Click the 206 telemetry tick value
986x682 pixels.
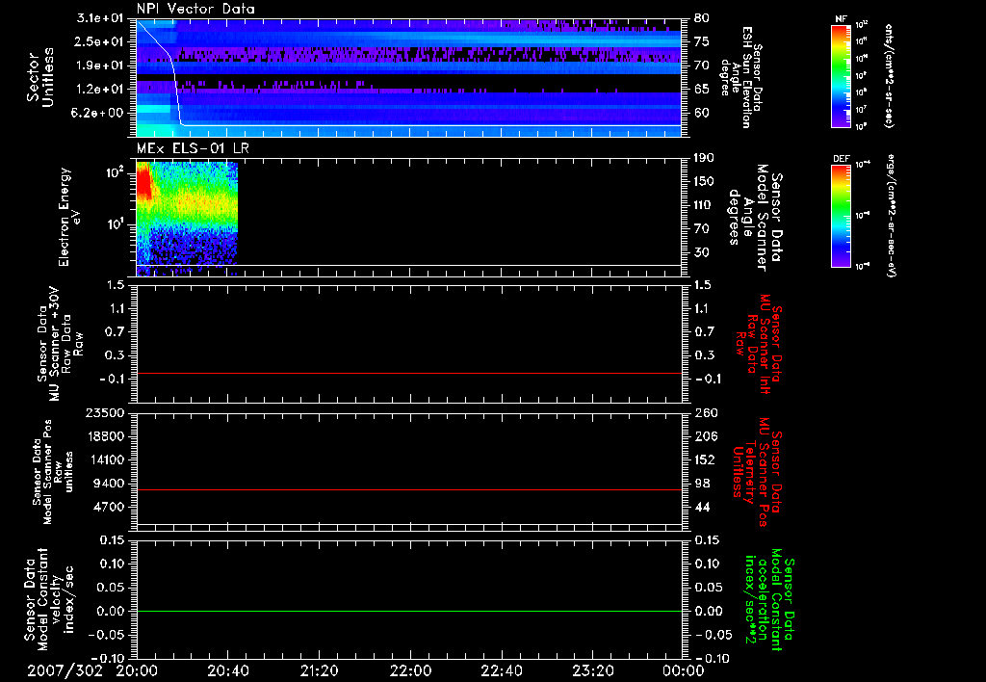[704, 436]
